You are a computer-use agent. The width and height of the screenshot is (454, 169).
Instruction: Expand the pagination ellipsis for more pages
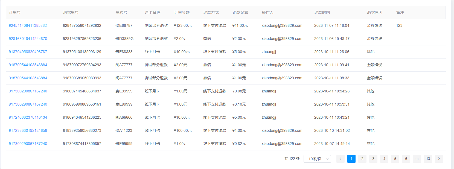[417, 159]
